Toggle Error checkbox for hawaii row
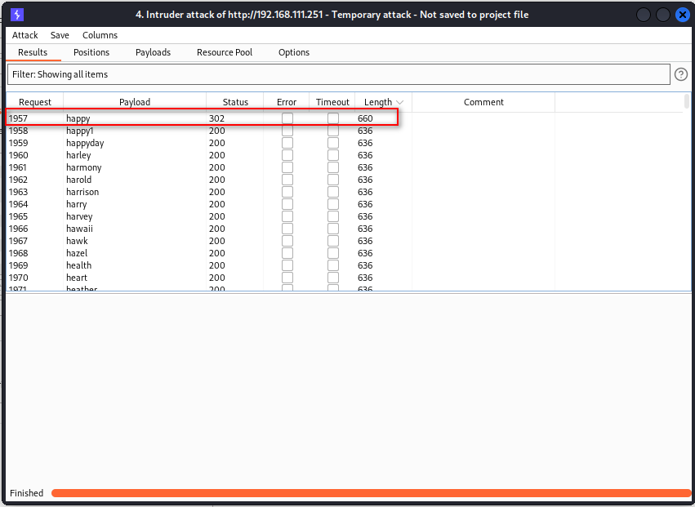Viewport: 695px width, 507px height. pos(287,229)
